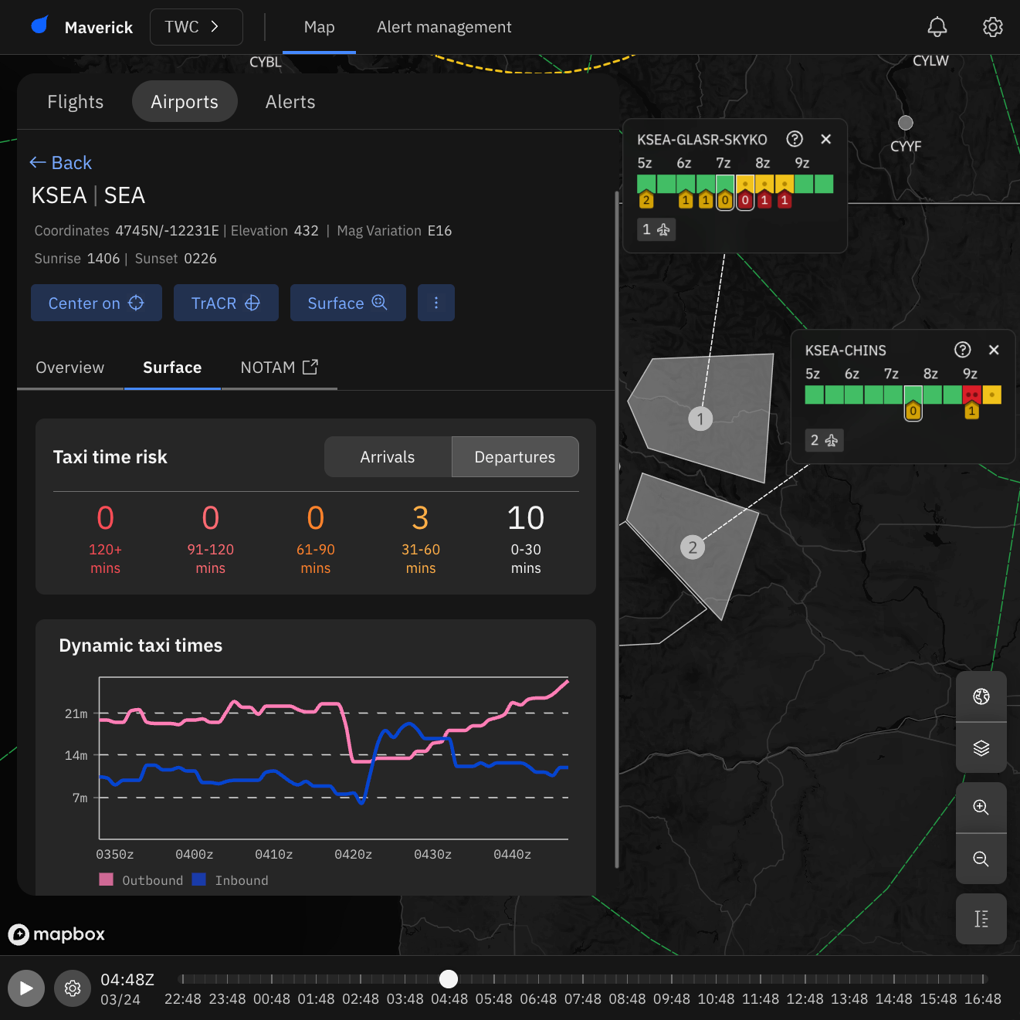Image resolution: width=1020 pixels, height=1020 pixels.
Task: Zoom in on the map
Action: click(x=981, y=808)
